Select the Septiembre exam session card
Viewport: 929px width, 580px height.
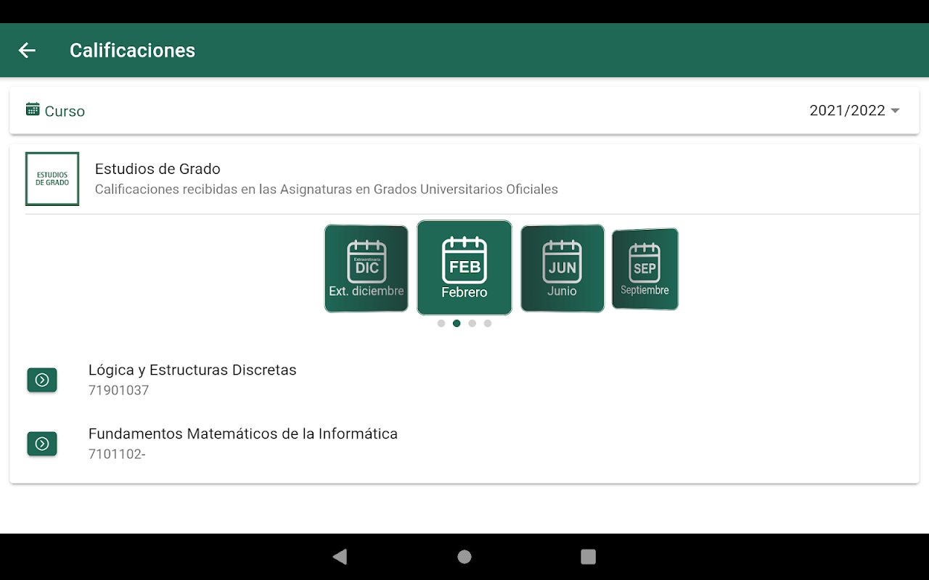tap(645, 269)
